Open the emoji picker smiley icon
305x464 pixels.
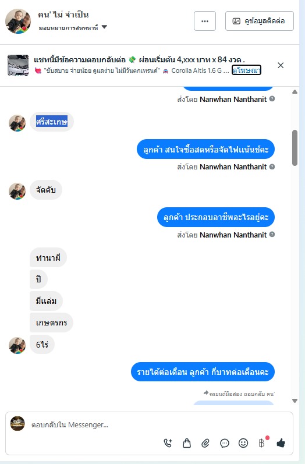pyautogui.click(x=243, y=443)
